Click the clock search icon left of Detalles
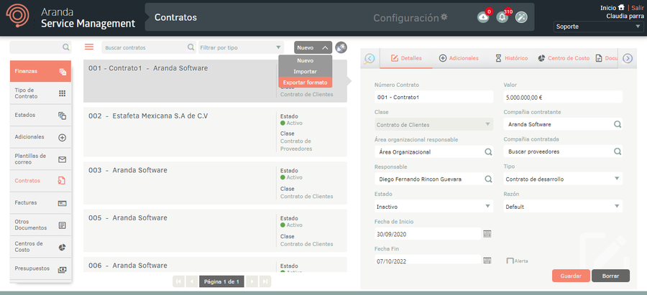Viewport: 647px width, 295px height. point(370,59)
